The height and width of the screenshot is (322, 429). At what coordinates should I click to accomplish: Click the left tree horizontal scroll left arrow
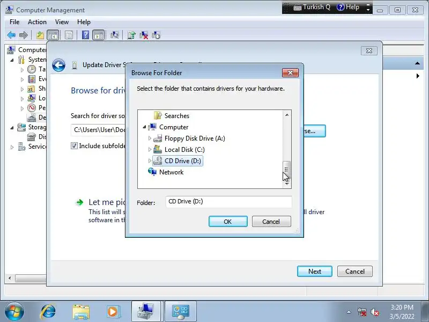point(10,278)
